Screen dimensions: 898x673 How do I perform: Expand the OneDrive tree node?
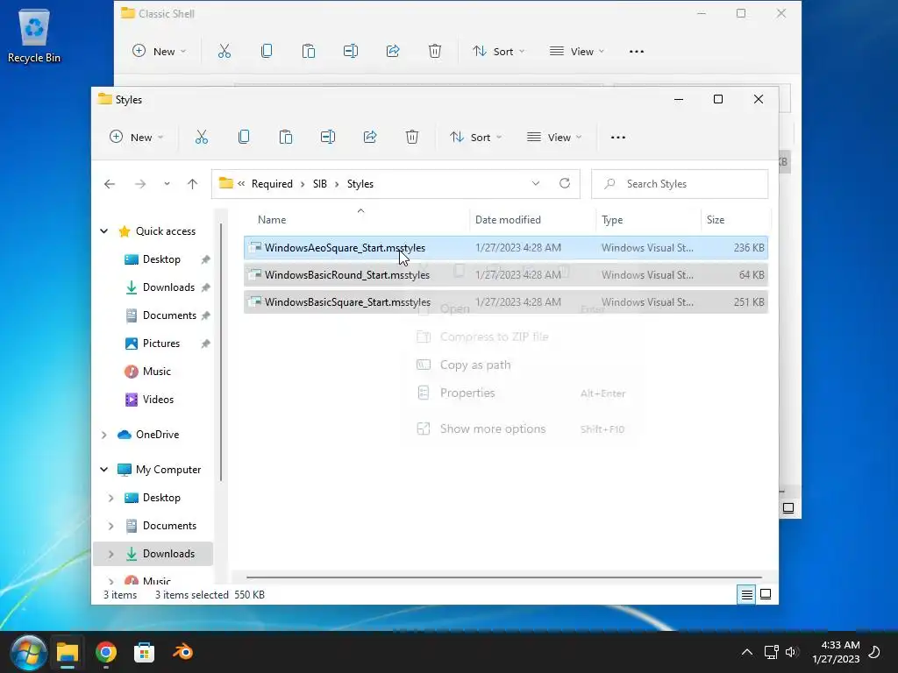[104, 435]
